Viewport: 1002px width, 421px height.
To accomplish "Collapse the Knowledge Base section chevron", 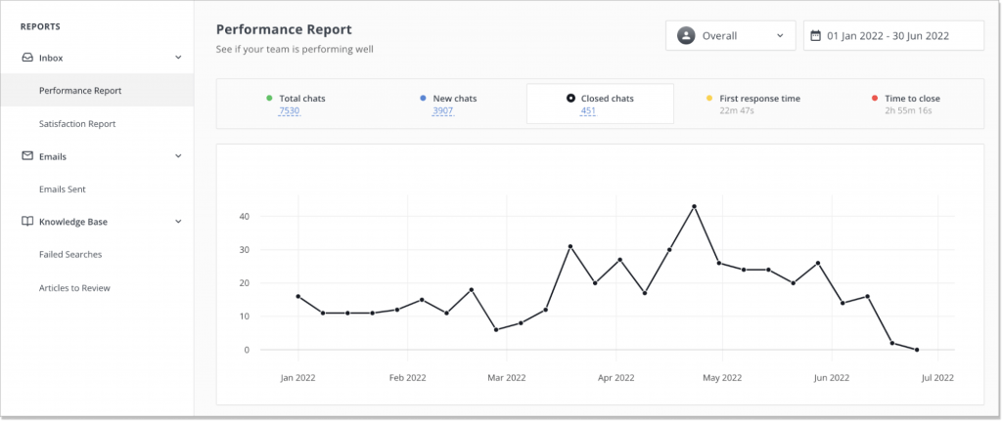I will coord(178,222).
